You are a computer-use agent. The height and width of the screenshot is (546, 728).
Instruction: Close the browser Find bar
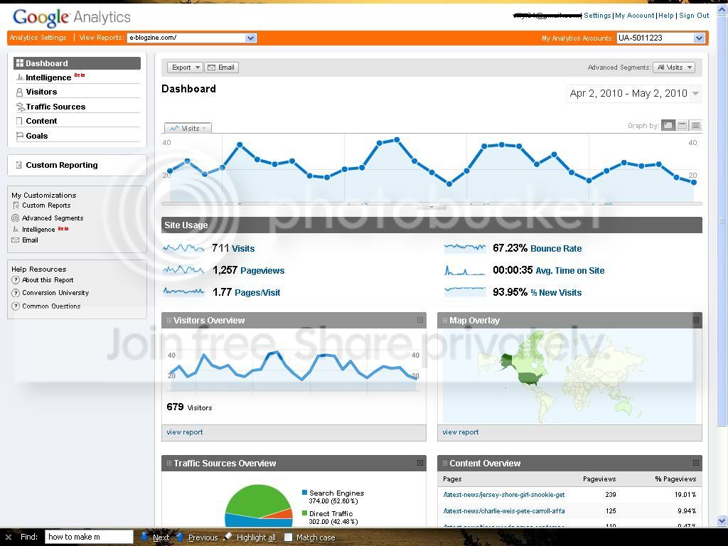(x=9, y=537)
